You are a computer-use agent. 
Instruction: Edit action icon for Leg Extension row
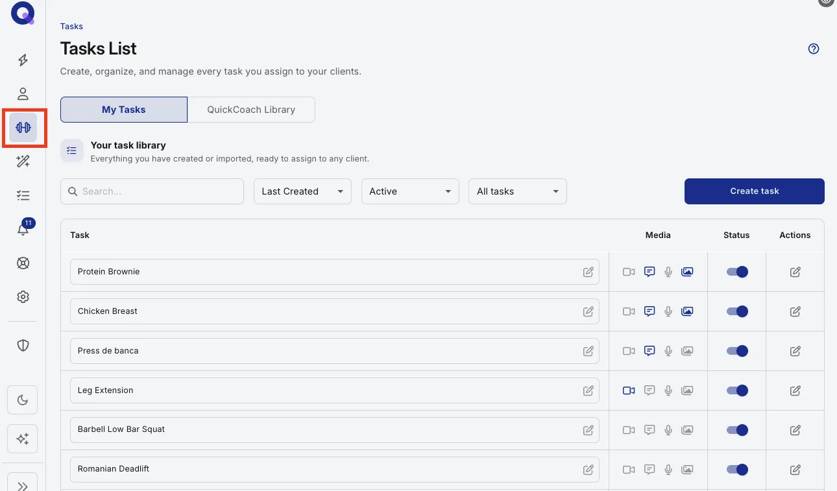point(795,390)
